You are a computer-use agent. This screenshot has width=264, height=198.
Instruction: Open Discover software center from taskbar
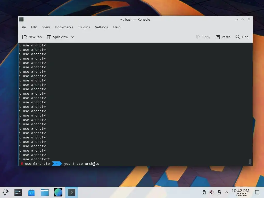point(31,192)
